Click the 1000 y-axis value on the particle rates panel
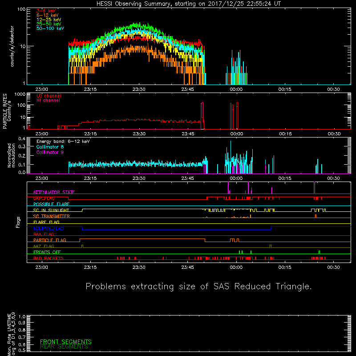Viewport: 356px width, 356px height. [20, 94]
